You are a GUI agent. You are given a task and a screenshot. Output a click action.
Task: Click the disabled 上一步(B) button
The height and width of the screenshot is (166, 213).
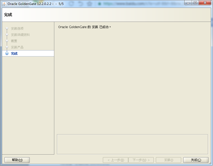[115, 160]
